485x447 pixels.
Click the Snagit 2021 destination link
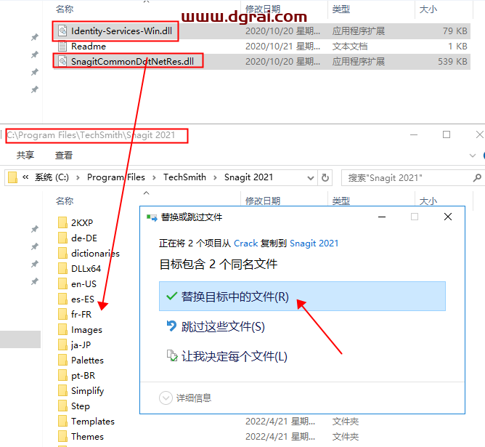[314, 243]
